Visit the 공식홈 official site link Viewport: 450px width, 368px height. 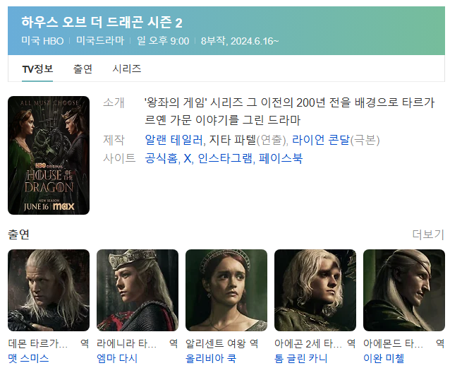point(161,158)
